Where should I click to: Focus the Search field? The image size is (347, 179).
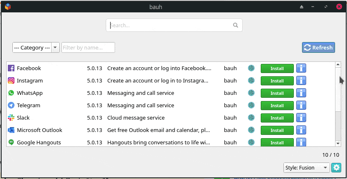click(174, 25)
